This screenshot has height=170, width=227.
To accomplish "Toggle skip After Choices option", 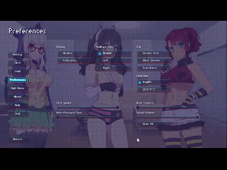I will (154, 61).
